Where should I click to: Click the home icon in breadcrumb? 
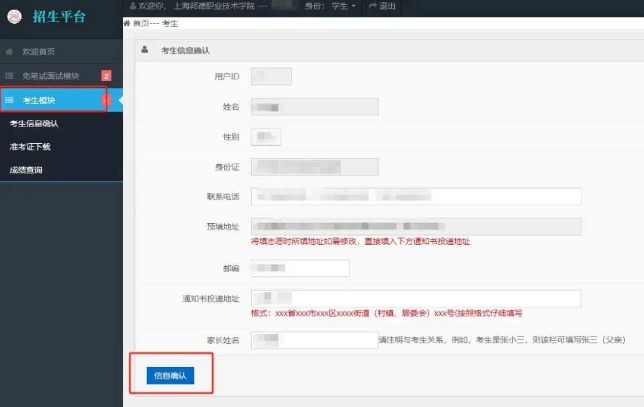[x=126, y=23]
